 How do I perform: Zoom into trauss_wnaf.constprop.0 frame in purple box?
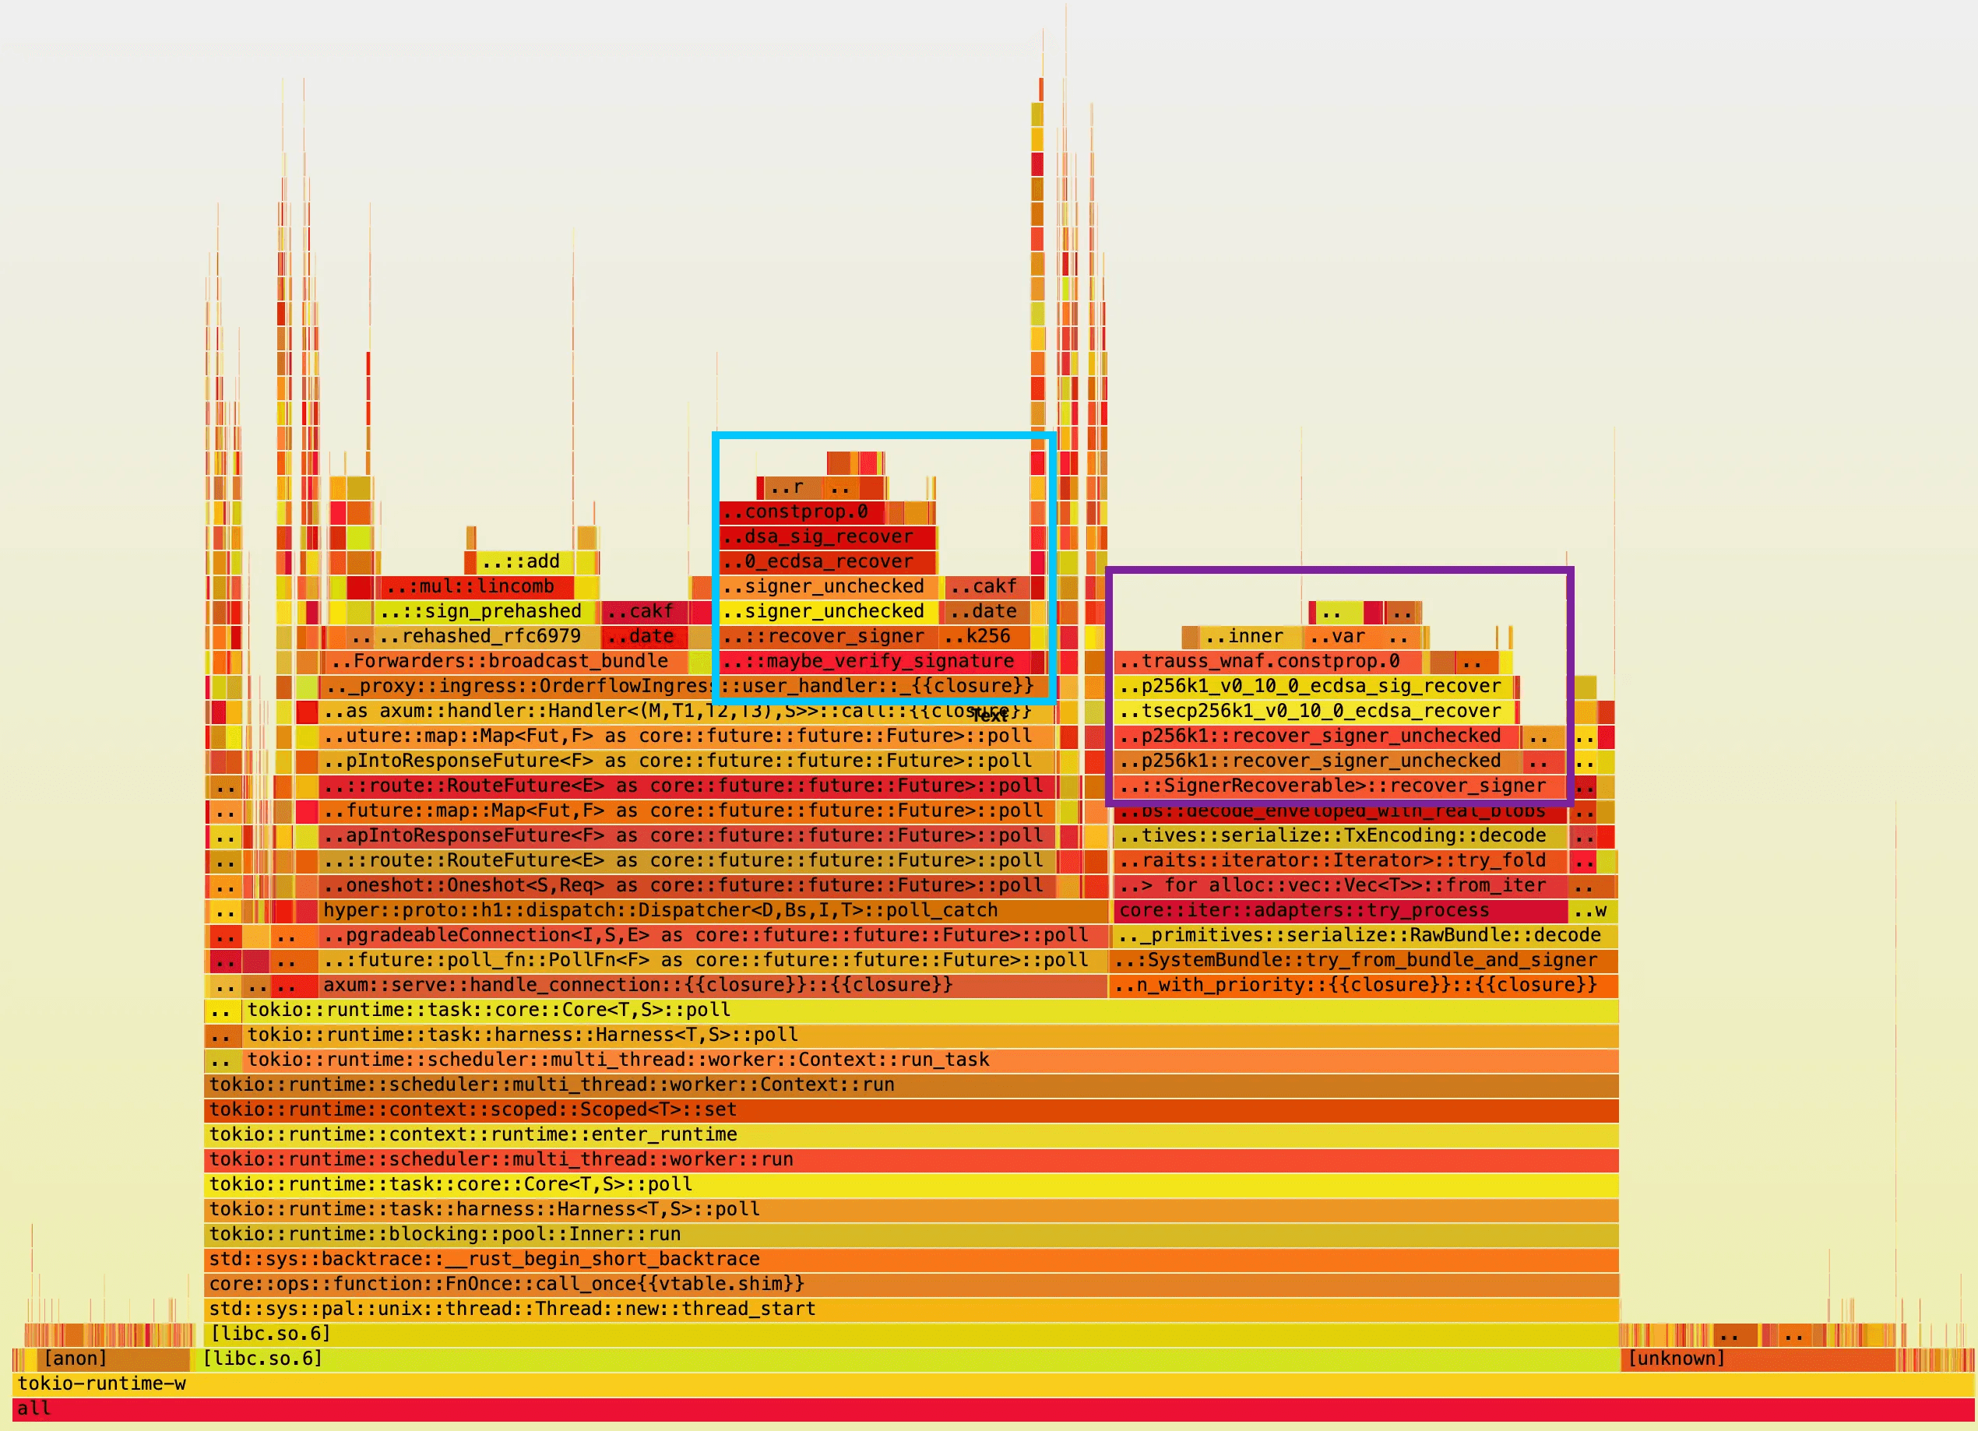click(1266, 661)
